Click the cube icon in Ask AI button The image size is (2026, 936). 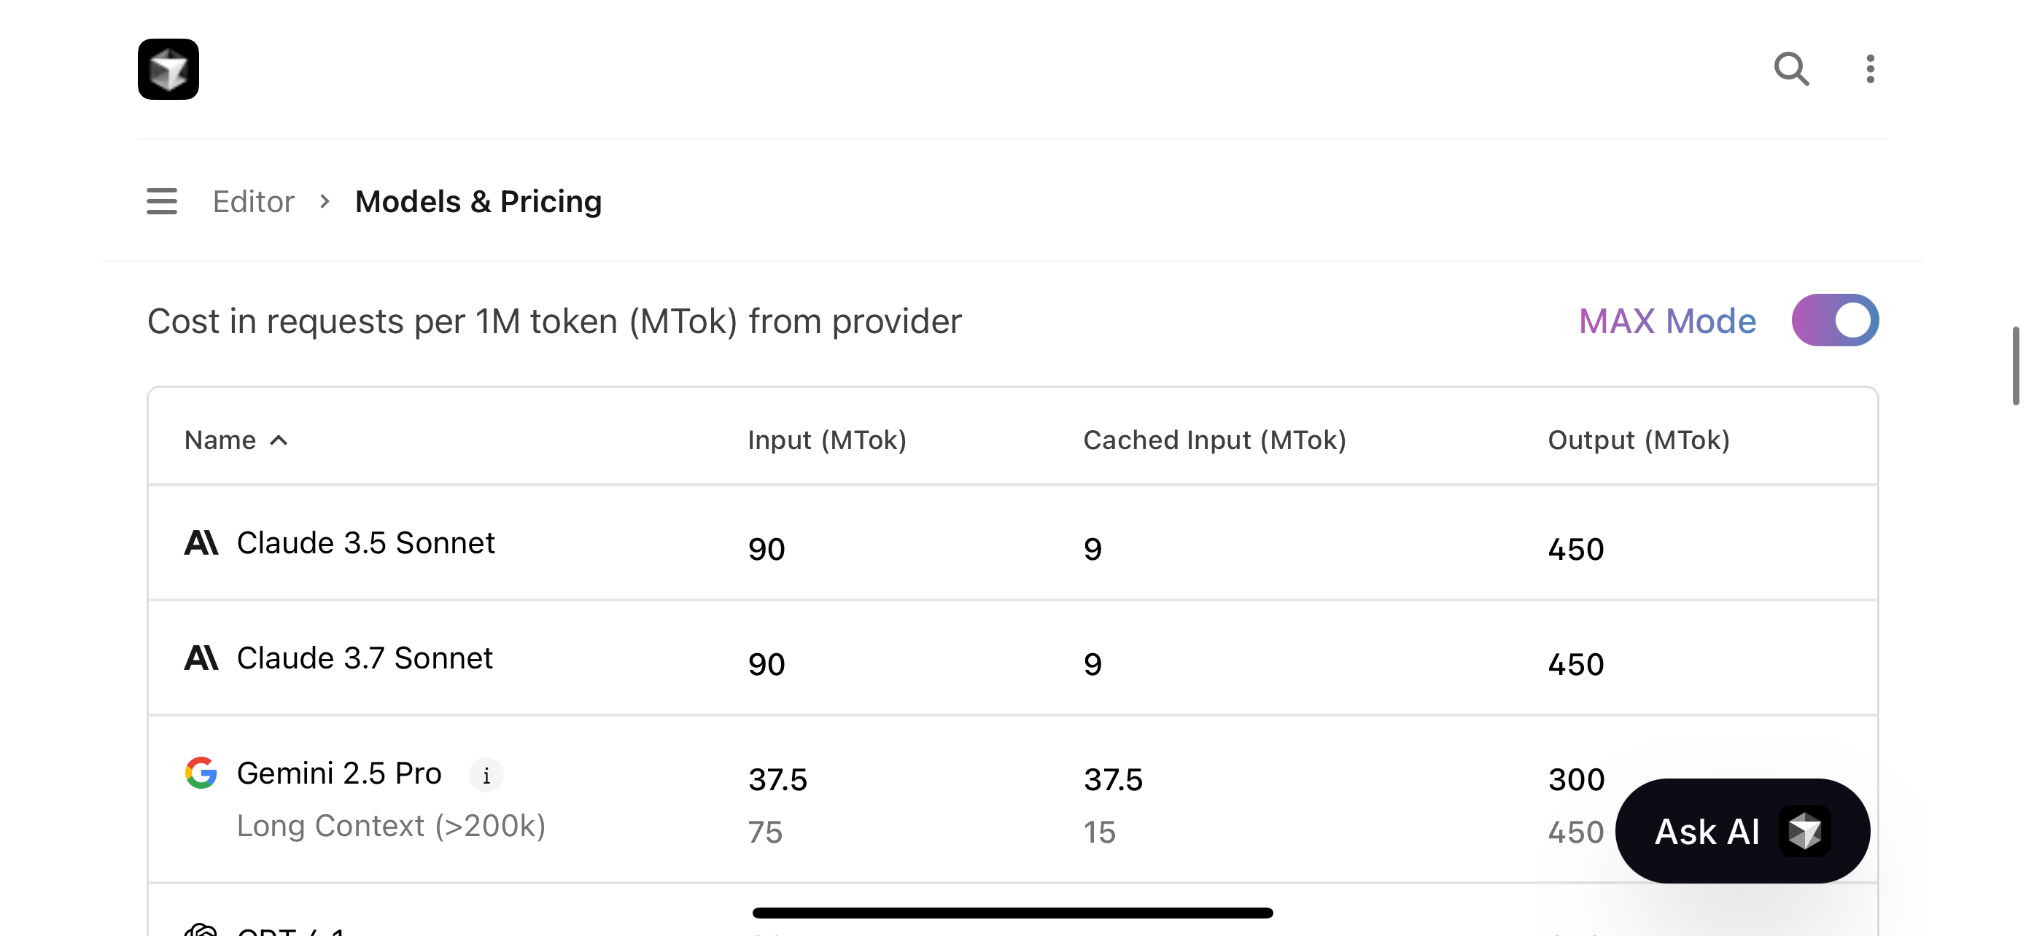pyautogui.click(x=1804, y=831)
